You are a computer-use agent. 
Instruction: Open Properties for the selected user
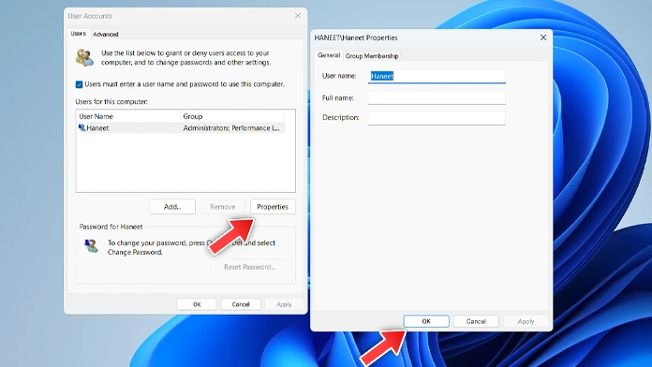273,207
